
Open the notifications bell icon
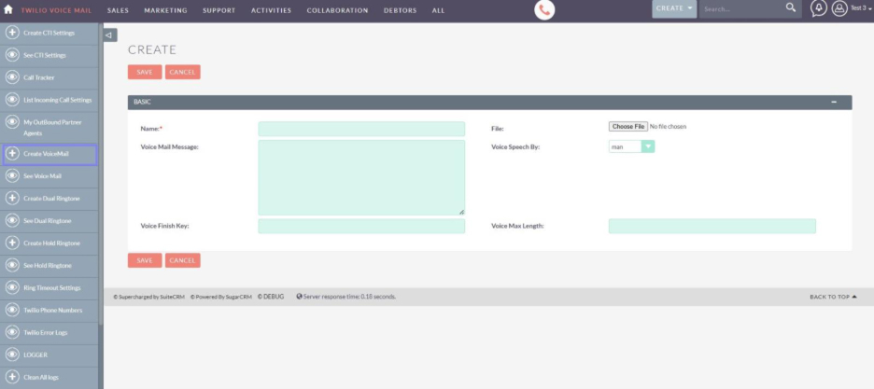pos(819,9)
